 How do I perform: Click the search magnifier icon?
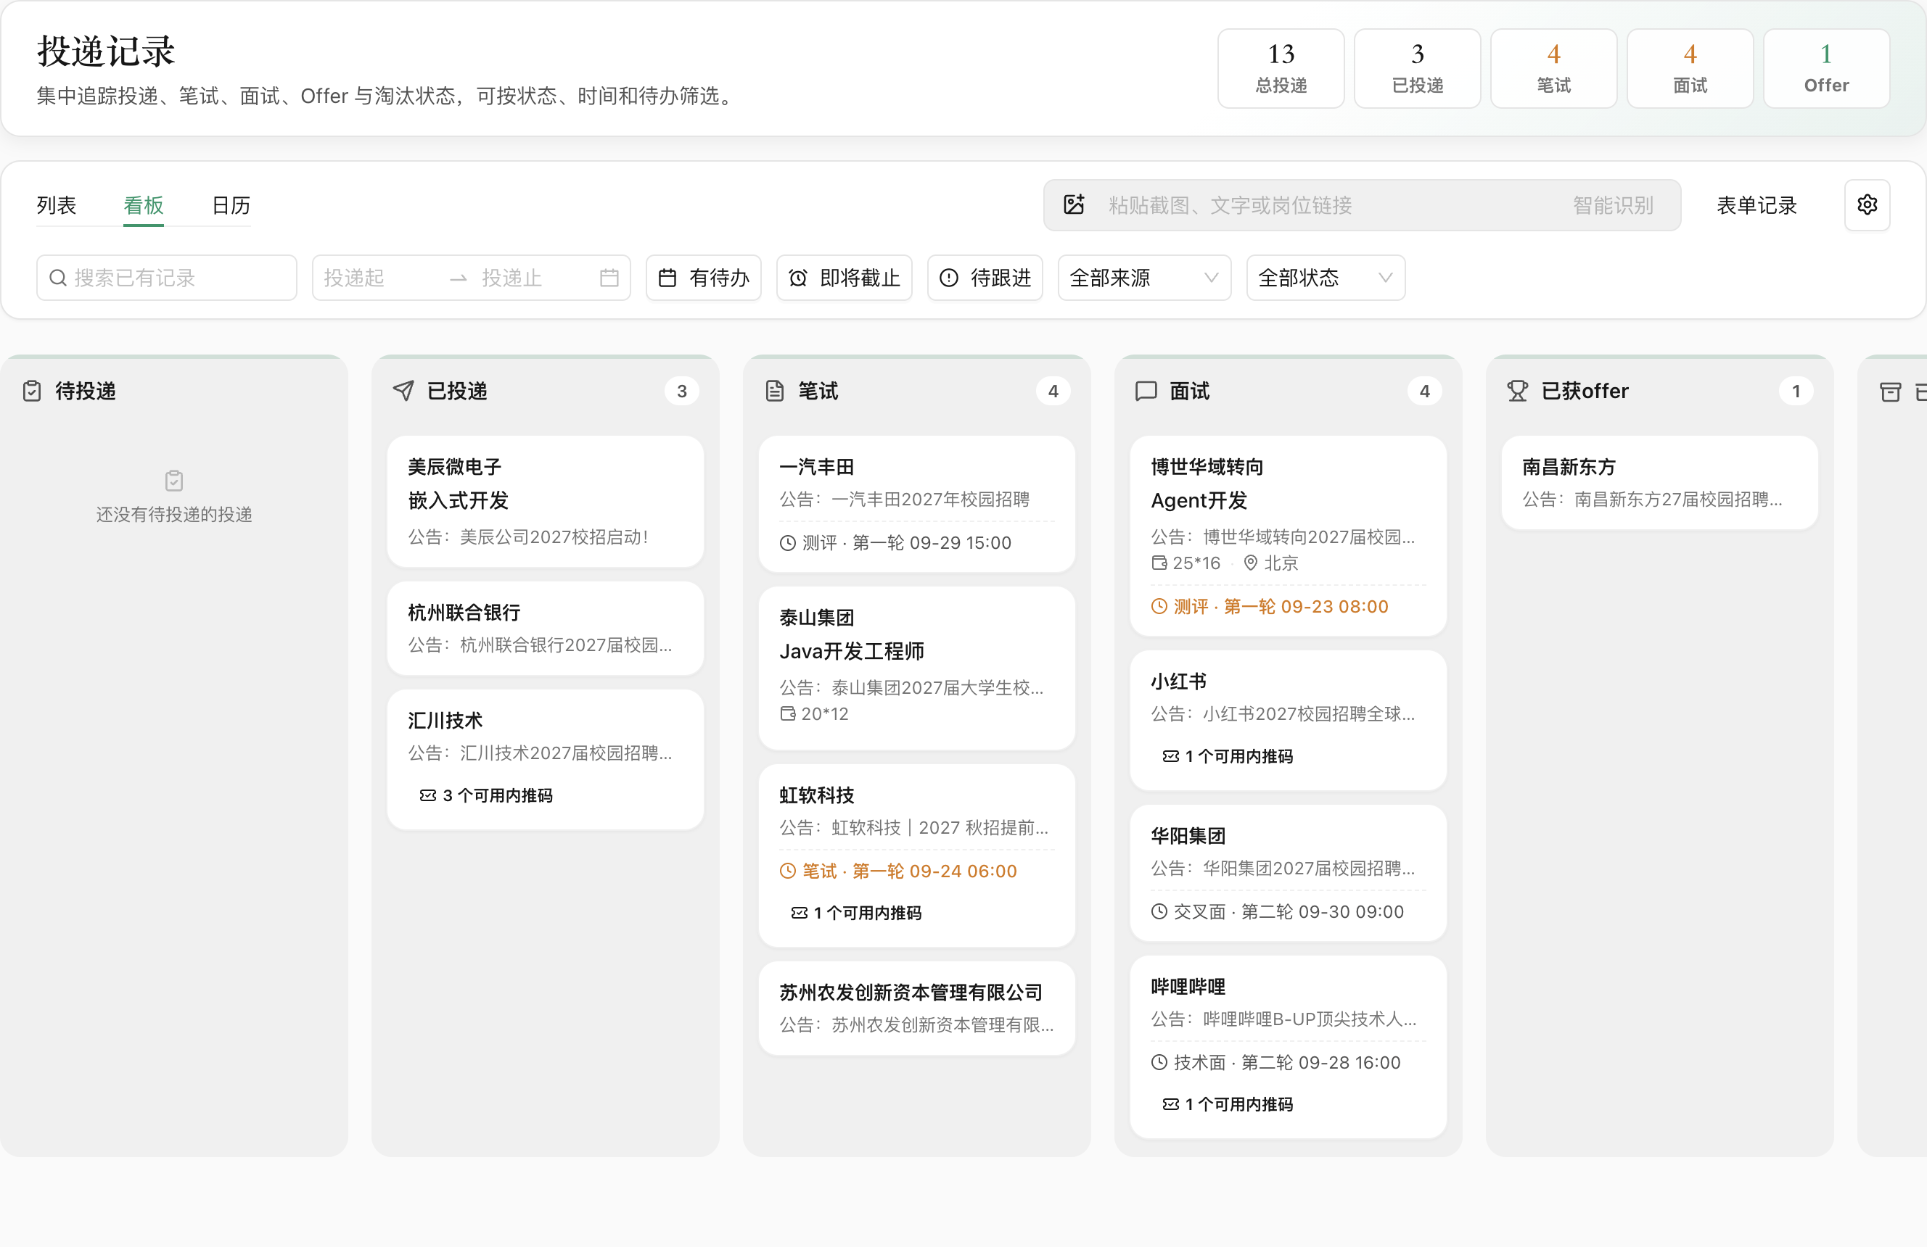tap(57, 278)
